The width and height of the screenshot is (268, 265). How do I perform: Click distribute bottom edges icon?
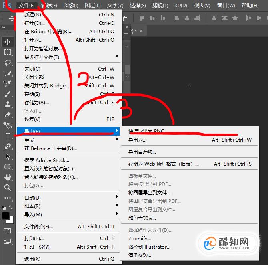[235, 18]
